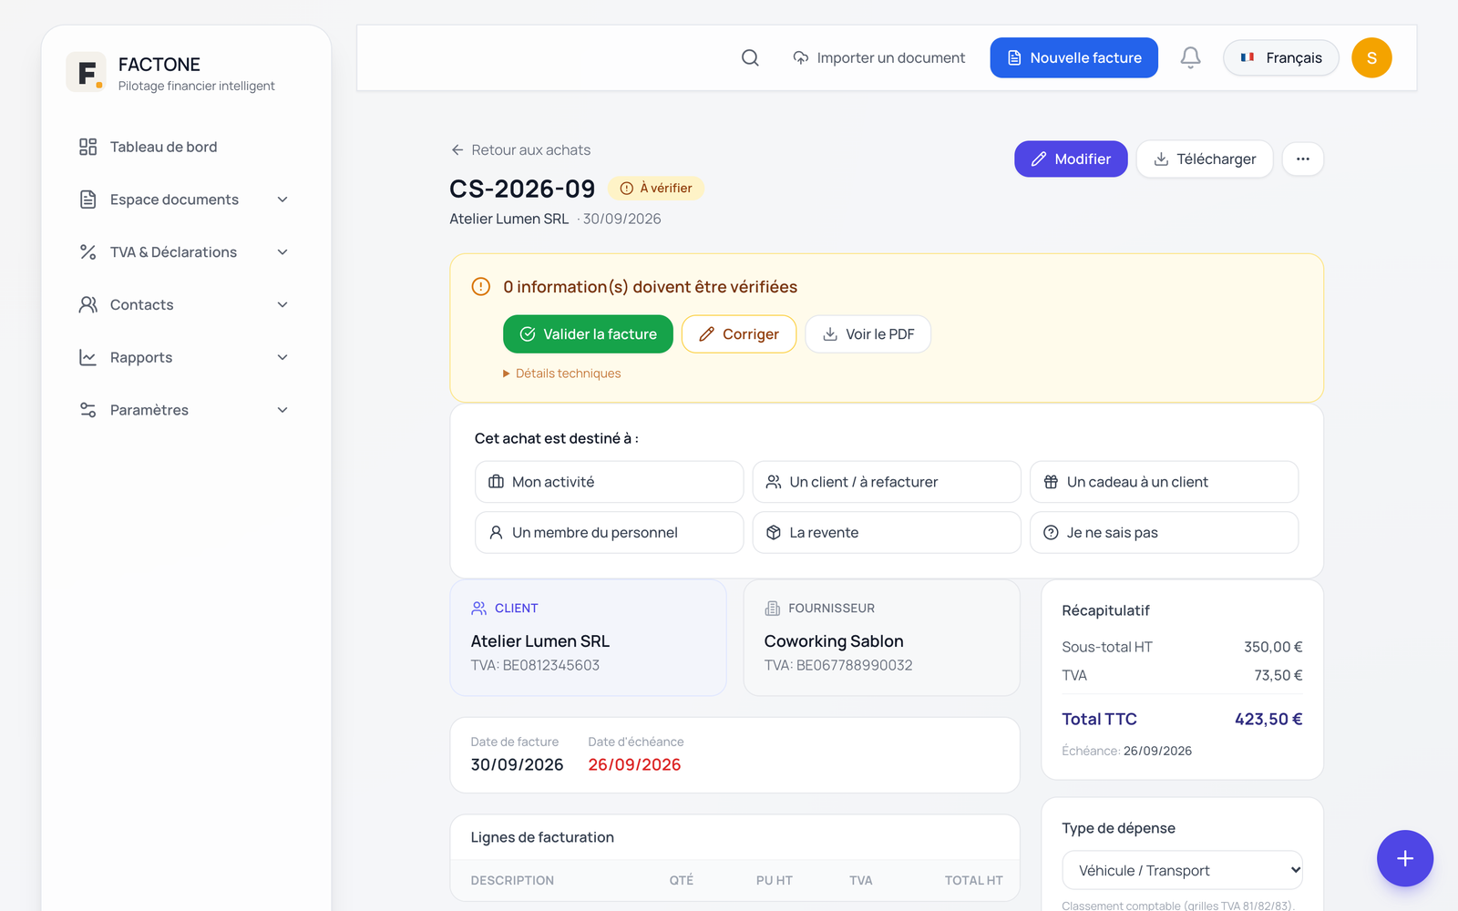The image size is (1458, 911).
Task: Follow Retour aux achats link
Action: click(520, 149)
